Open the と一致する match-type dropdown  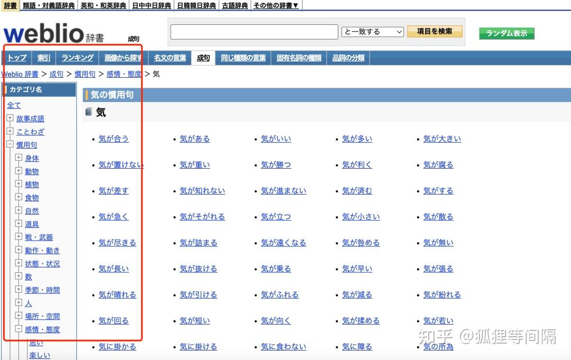tap(372, 32)
